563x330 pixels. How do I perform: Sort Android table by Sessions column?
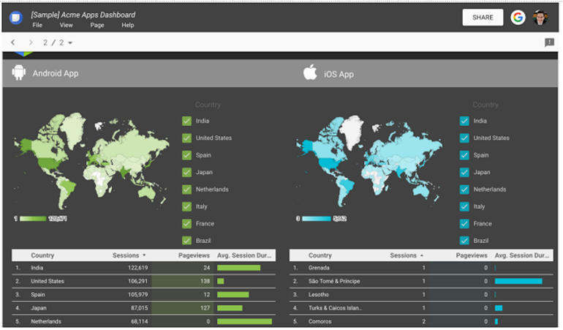pos(129,255)
